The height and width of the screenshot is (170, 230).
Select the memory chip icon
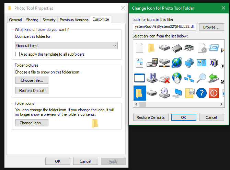177,48
